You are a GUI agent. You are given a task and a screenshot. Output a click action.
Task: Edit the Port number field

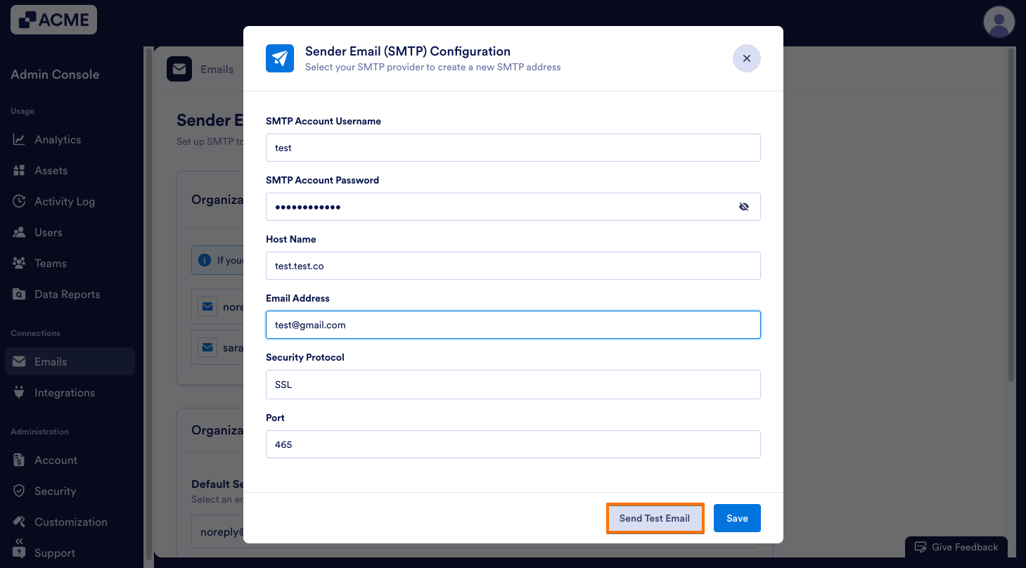[513, 444]
